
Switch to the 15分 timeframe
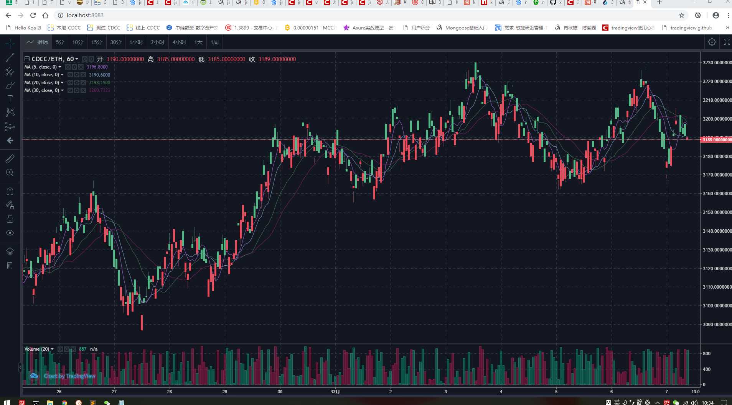tap(97, 42)
